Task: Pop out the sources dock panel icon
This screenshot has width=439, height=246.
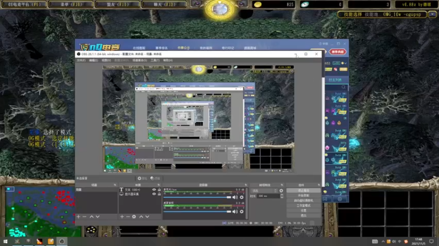Action: [x=159, y=185]
